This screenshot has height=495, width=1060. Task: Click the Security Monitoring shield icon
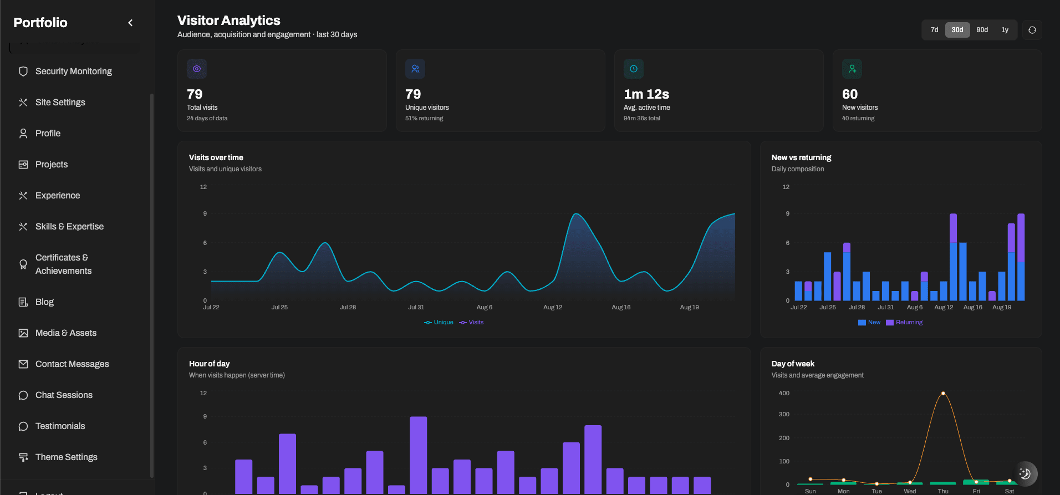click(23, 72)
